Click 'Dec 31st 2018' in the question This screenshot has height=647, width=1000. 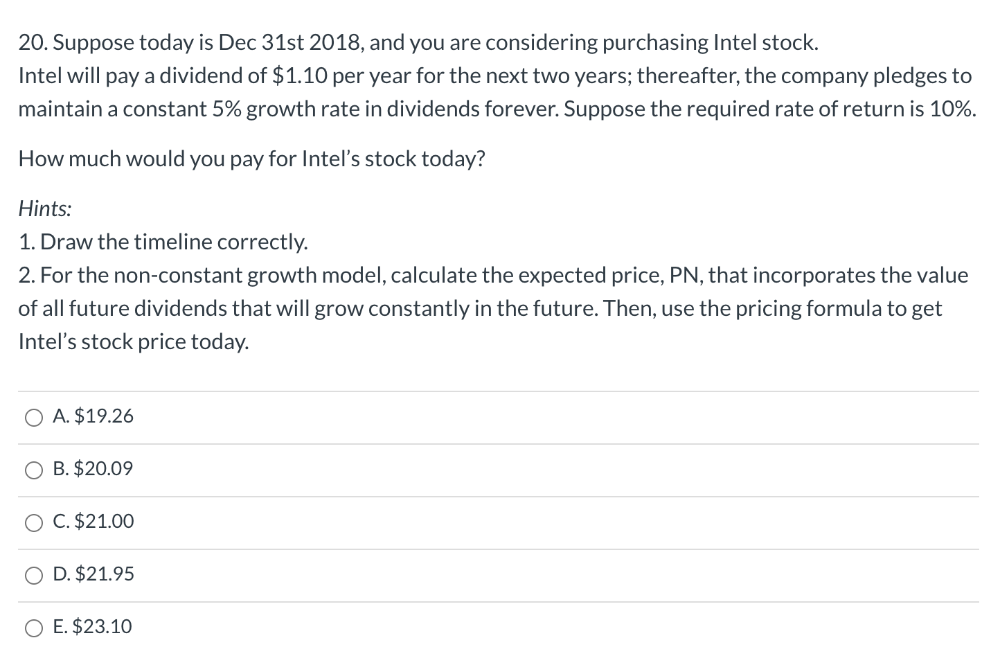point(289,43)
